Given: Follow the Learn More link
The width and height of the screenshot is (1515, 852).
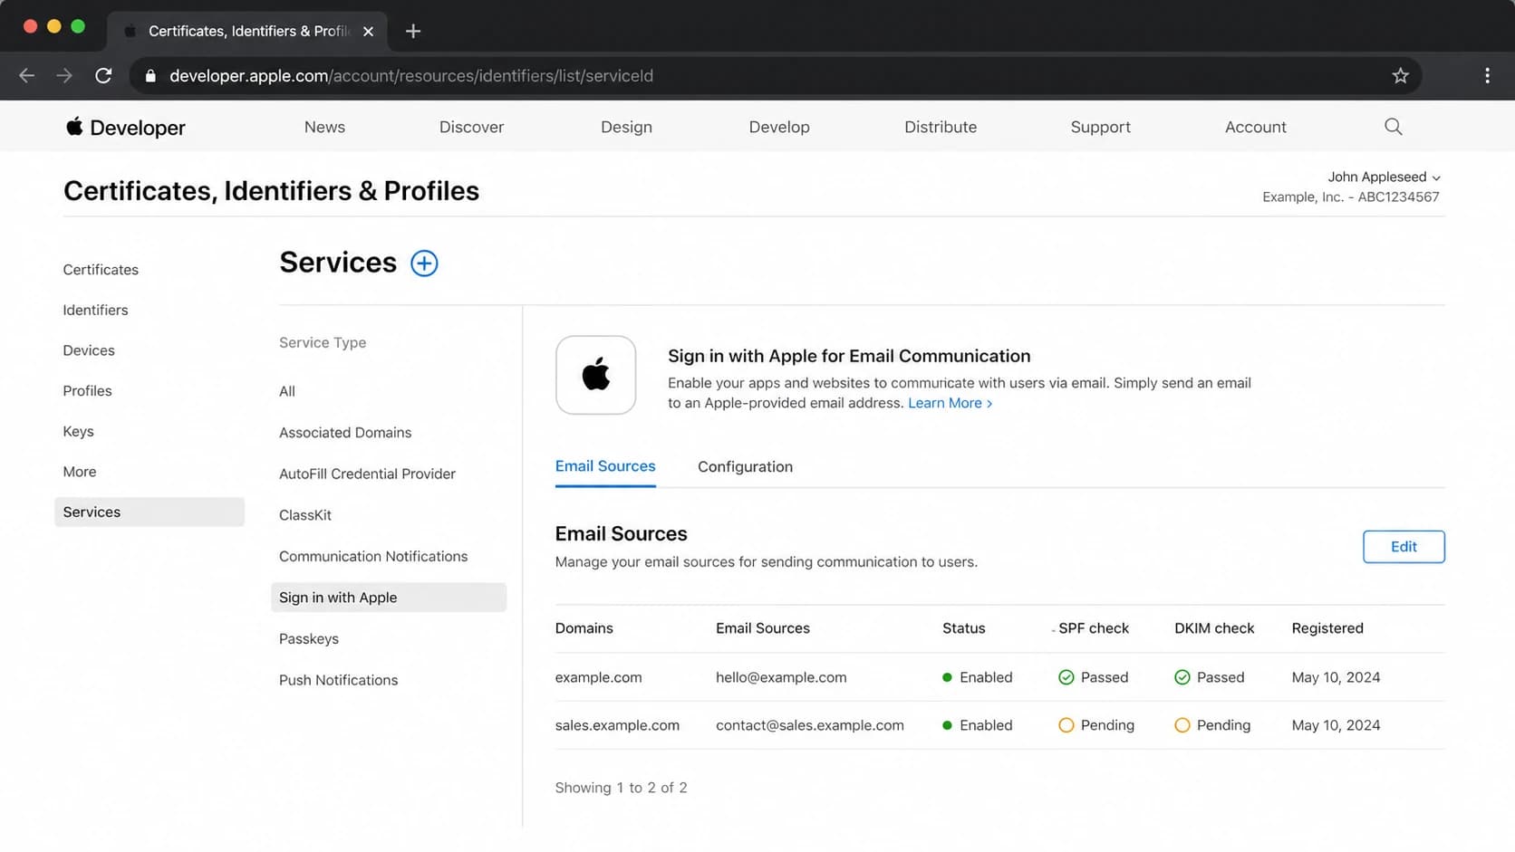Looking at the screenshot, I should tap(950, 403).
